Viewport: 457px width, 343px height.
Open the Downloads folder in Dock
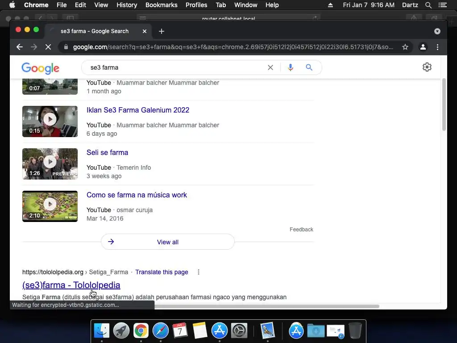pos(316,331)
